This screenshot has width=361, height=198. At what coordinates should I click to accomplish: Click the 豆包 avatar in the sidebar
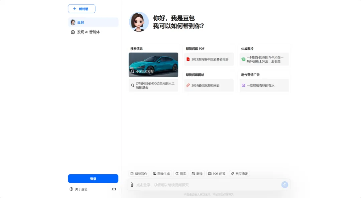73,22
